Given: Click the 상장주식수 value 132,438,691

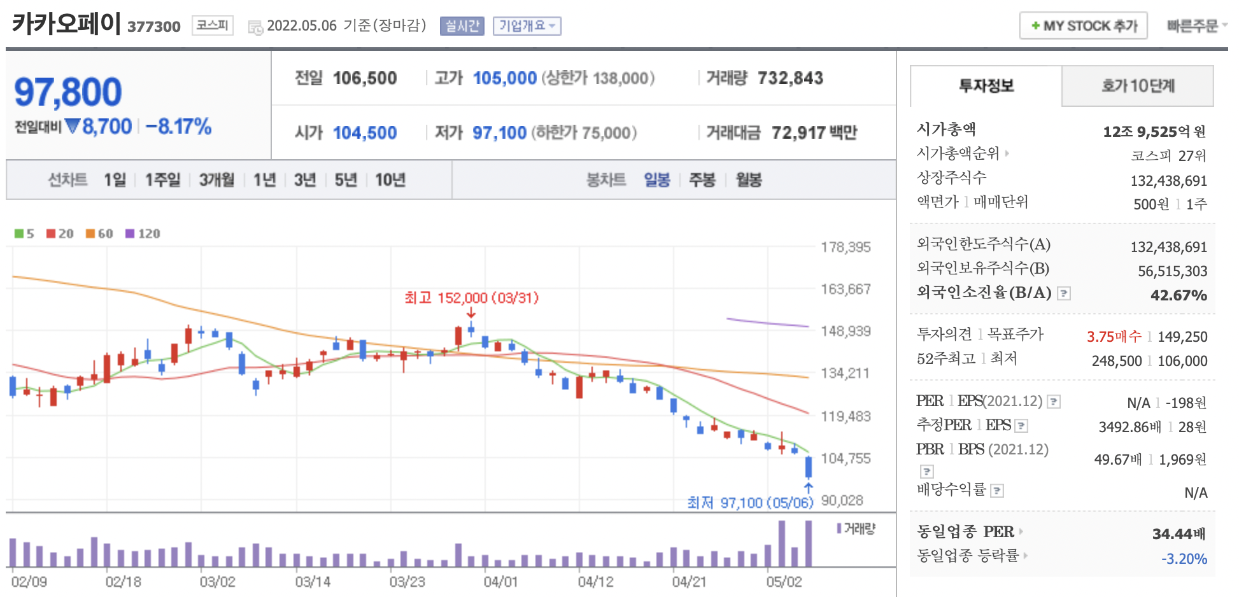Looking at the screenshot, I should [x=1169, y=181].
